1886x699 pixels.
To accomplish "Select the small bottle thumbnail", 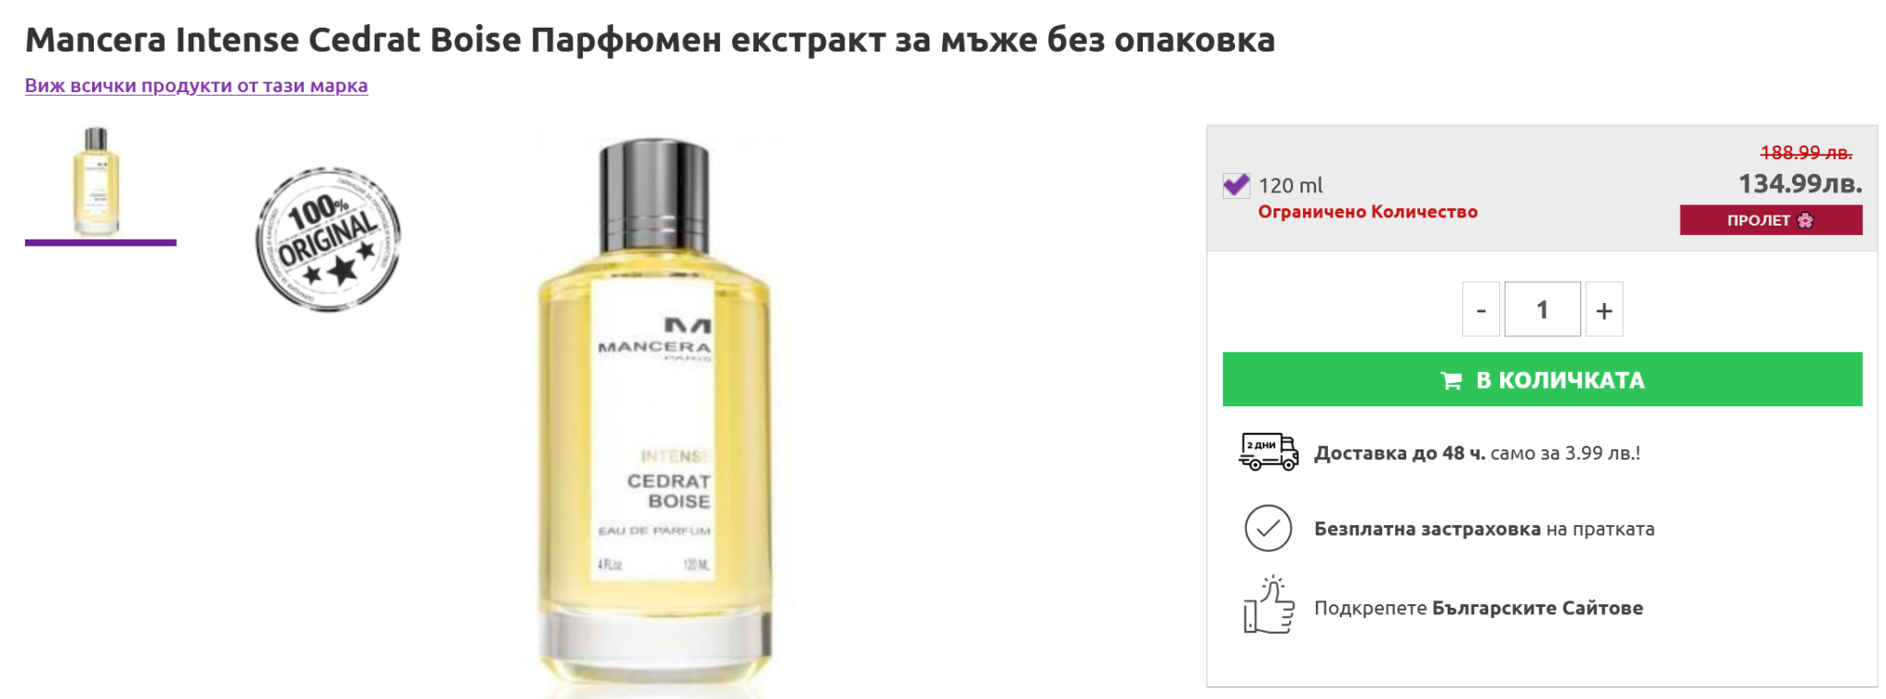I will click(x=97, y=181).
